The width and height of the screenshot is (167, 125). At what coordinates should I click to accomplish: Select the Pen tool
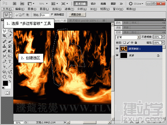click(4, 61)
